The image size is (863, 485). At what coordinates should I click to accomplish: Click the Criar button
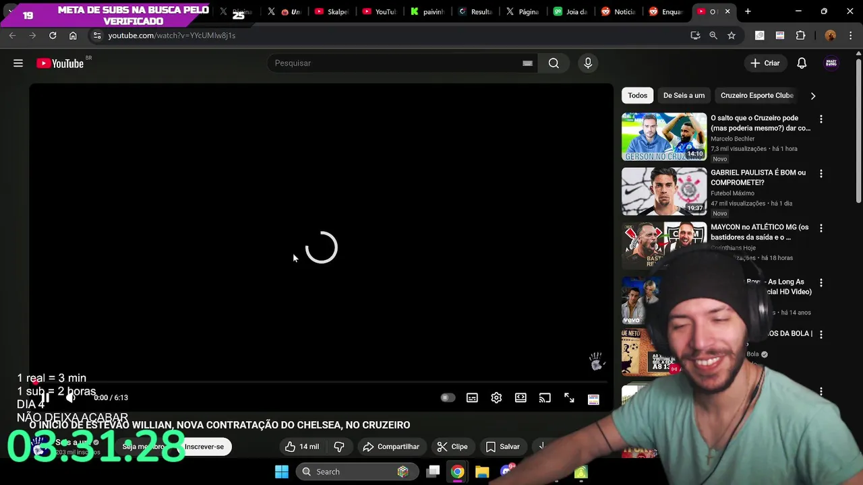[765, 63]
